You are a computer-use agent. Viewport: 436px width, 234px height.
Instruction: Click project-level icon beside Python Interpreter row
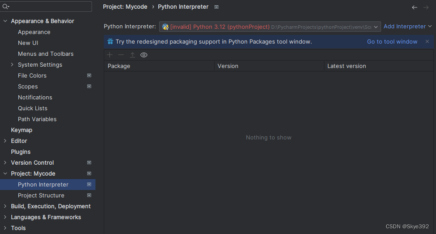(89, 184)
